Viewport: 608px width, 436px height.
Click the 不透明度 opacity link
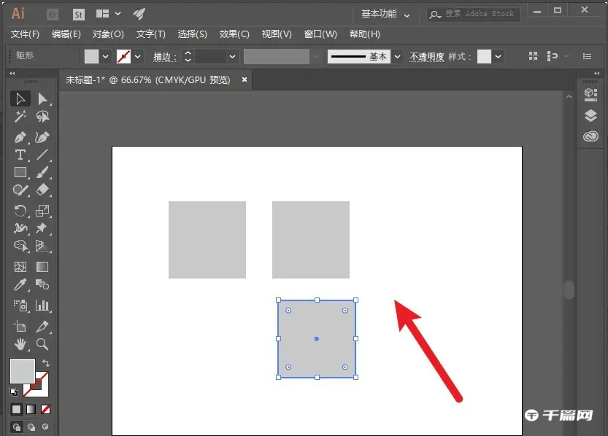(426, 56)
